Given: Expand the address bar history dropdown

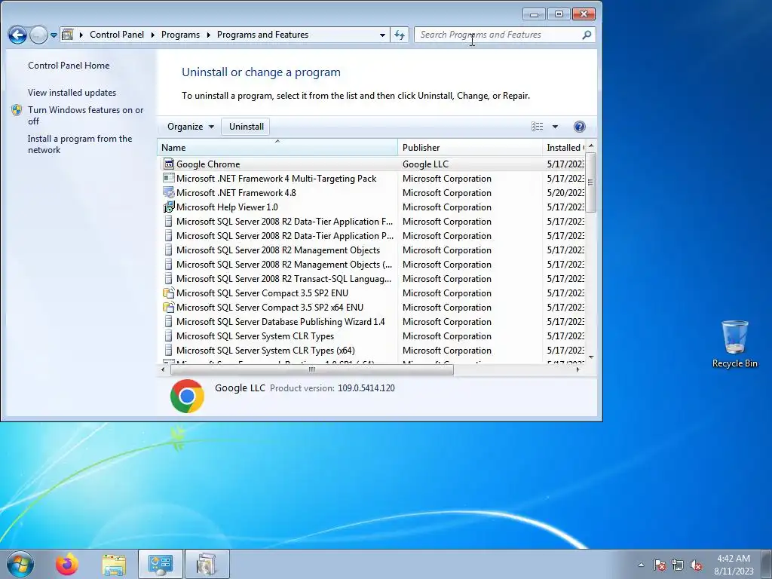Looking at the screenshot, I should pyautogui.click(x=382, y=35).
